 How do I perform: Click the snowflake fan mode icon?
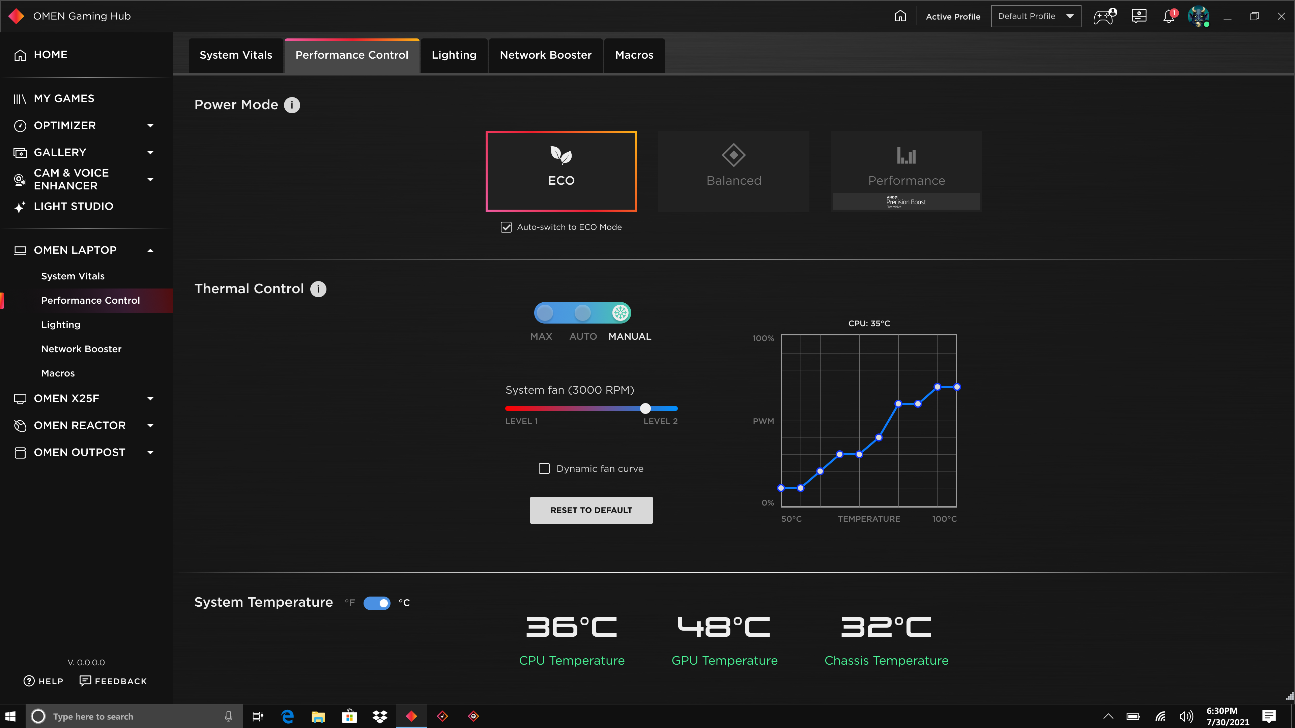[x=620, y=312]
